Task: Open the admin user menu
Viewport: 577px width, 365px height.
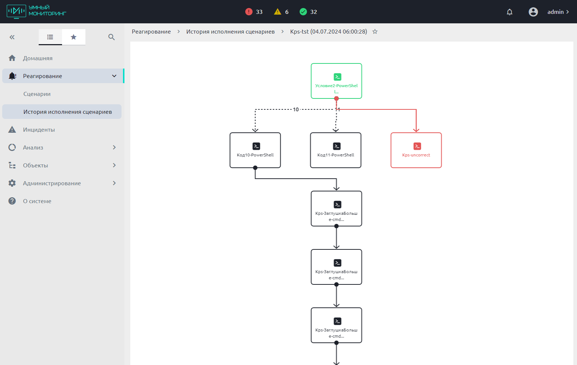Action: tap(558, 12)
